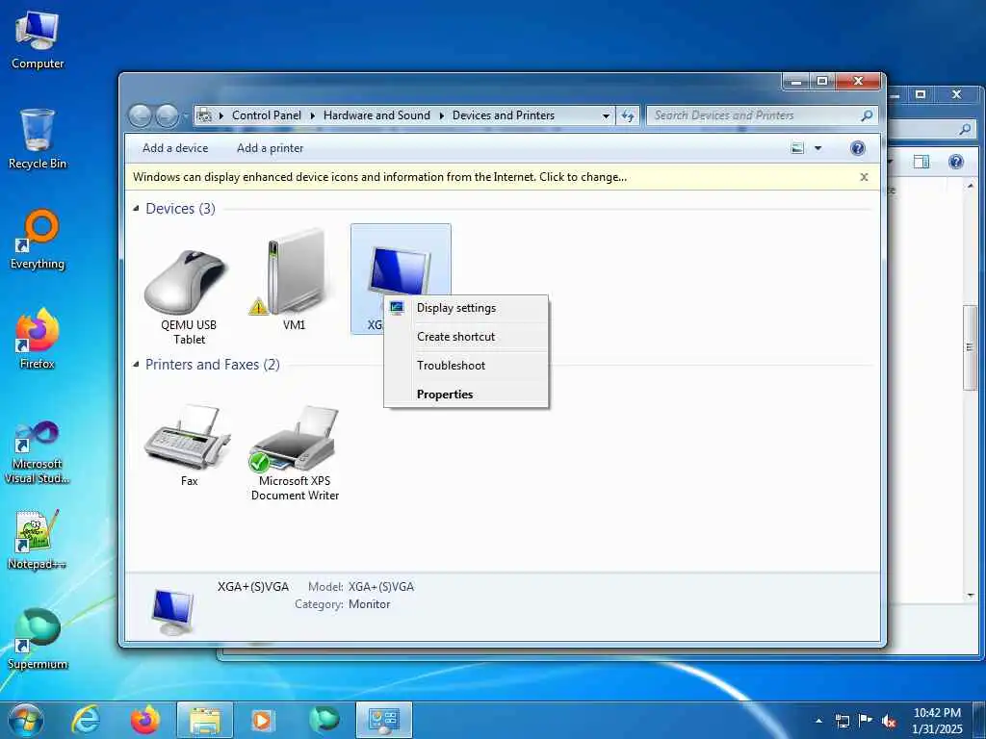The width and height of the screenshot is (986, 739).
Task: Click the XGA+(S)VGA thumbnail in details pane
Action: pyautogui.click(x=173, y=611)
